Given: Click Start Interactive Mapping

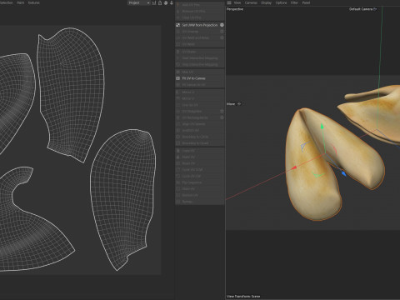Looking at the screenshot, I should click(x=200, y=58).
